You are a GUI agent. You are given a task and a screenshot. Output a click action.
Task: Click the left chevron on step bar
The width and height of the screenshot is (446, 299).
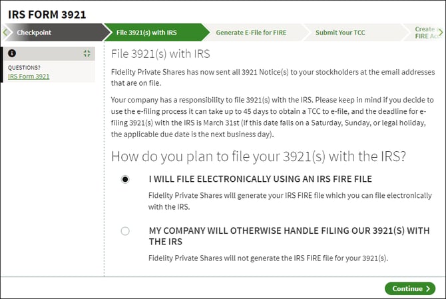pos(5,33)
